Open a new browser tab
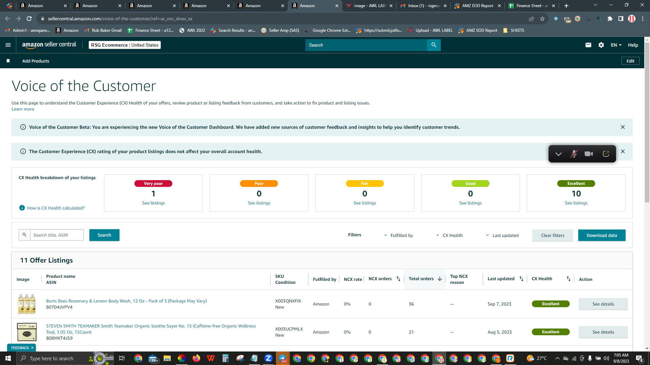650x365 pixels. [566, 6]
